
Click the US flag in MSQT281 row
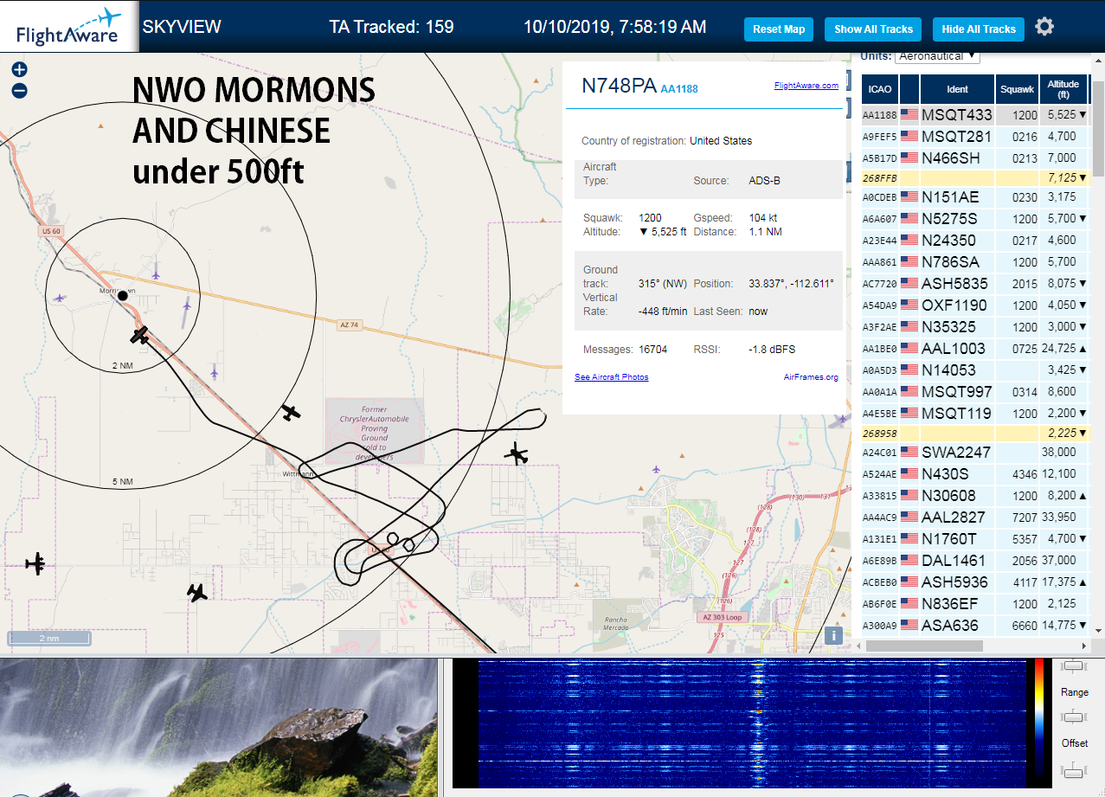click(909, 136)
